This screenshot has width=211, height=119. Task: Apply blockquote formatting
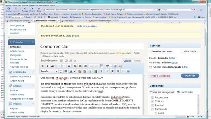click(x=69, y=66)
